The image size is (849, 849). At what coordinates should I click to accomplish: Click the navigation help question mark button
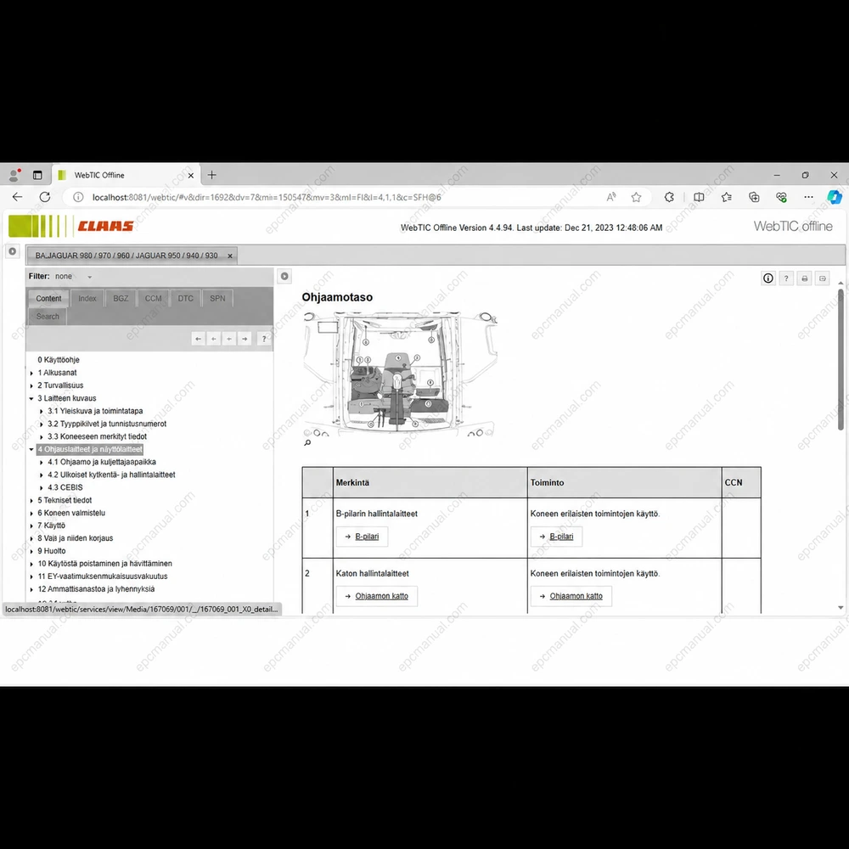[x=264, y=339]
